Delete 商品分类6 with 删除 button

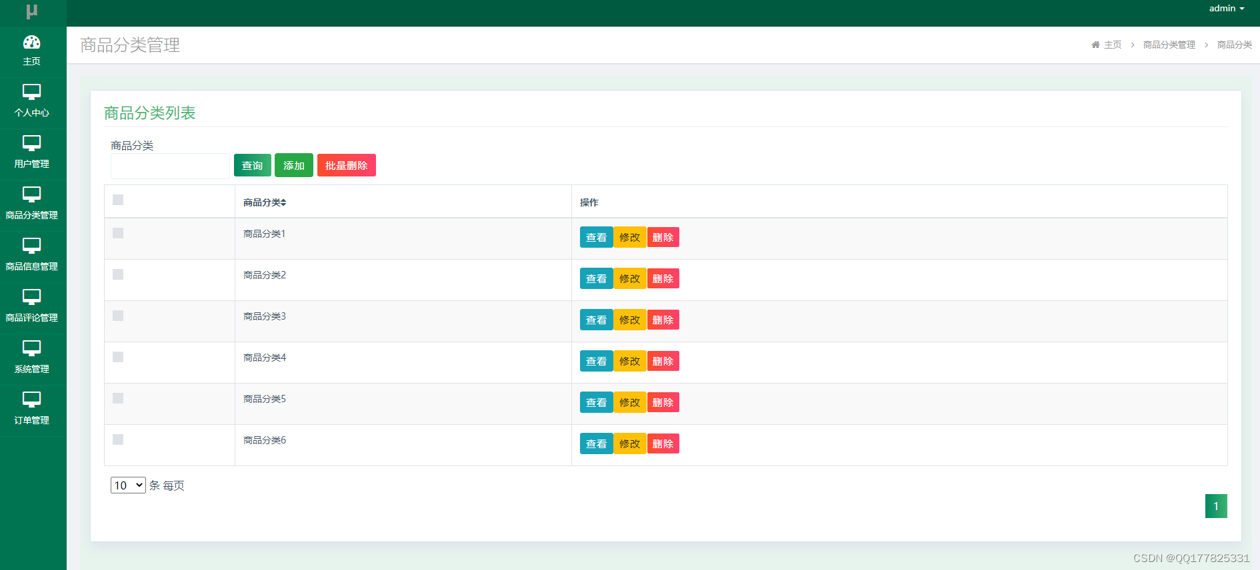click(x=663, y=444)
